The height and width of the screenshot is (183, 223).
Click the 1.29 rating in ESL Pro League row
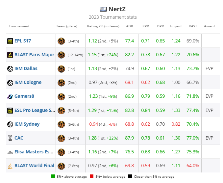pyautogui.click(x=92, y=111)
